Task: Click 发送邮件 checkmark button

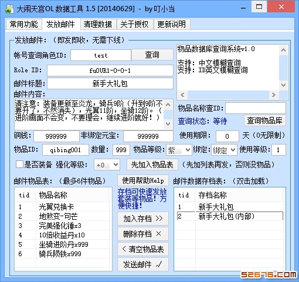Action: pyautogui.click(x=143, y=264)
